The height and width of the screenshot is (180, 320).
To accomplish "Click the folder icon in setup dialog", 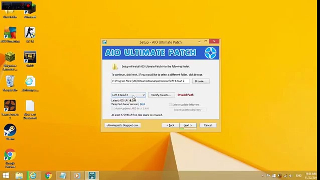I will [115, 66].
